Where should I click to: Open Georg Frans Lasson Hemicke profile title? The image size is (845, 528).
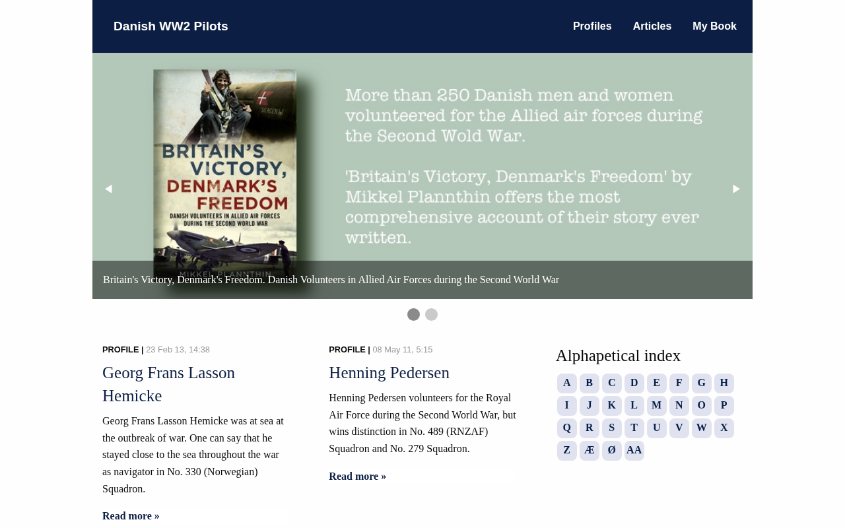168,384
